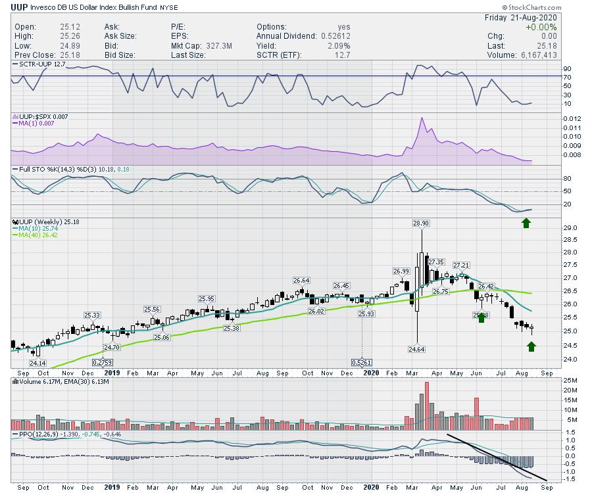Image resolution: width=592 pixels, height=493 pixels.
Task: Click the SCTR-UUP 12.7 indicator label
Action: coord(43,65)
